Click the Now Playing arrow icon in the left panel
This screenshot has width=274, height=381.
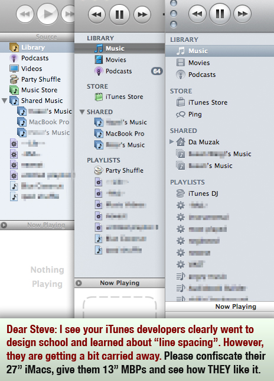coord(4,225)
